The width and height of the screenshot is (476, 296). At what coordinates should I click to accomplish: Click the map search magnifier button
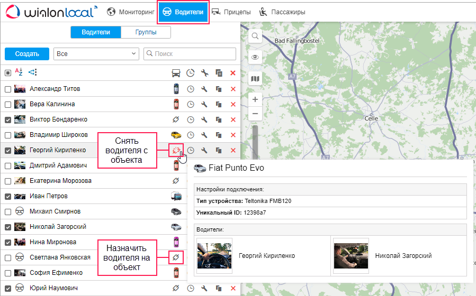(x=255, y=36)
